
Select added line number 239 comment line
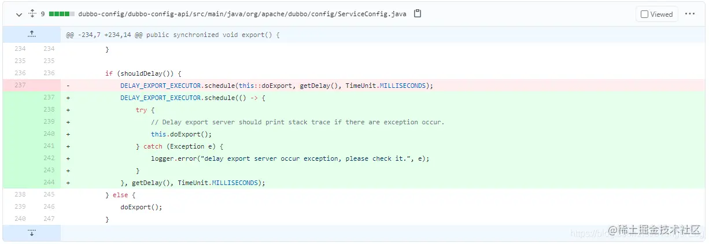(49, 122)
